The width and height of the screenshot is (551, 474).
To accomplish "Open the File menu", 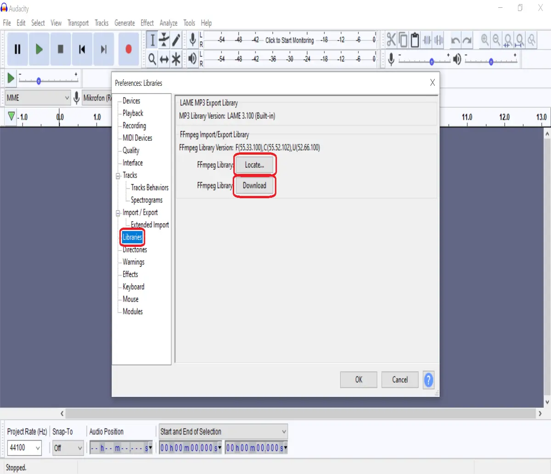I will click(x=7, y=23).
